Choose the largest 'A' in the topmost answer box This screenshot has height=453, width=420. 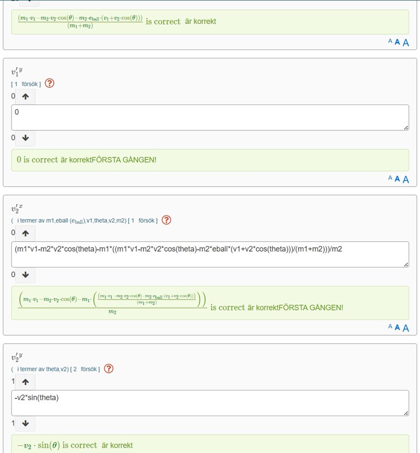[406, 43]
